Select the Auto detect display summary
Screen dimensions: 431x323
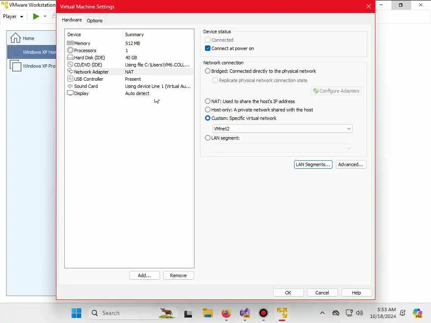pos(137,93)
